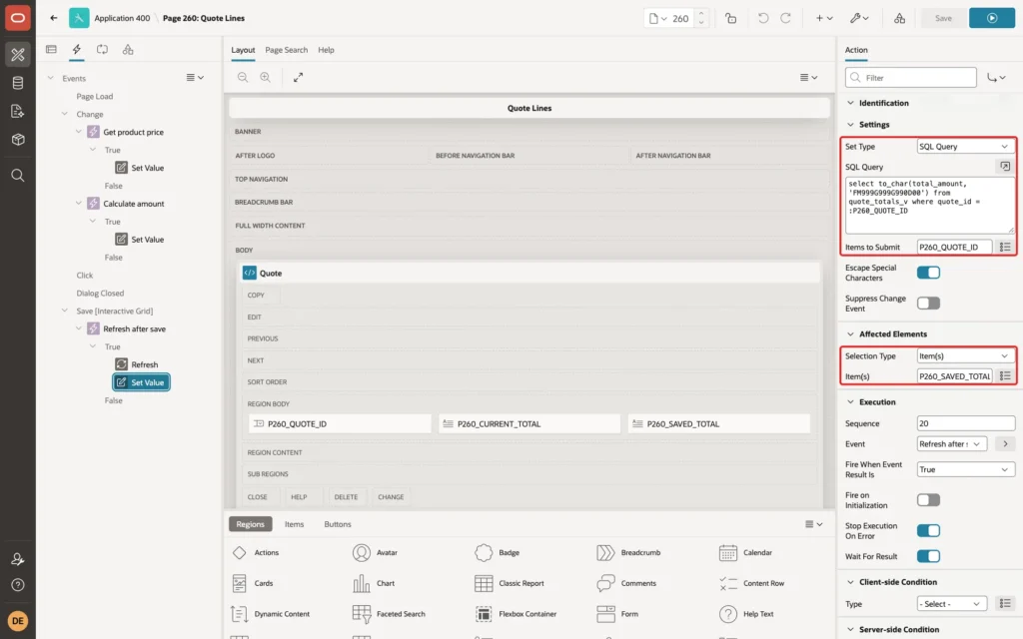Viewport: 1023px width, 639px height.
Task: Expand the layout pane to full screen
Action: click(298, 77)
